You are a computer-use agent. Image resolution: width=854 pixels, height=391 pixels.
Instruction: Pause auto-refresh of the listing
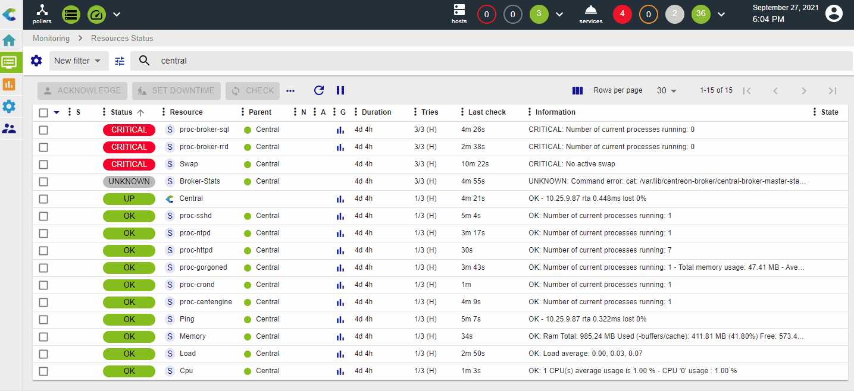coord(340,90)
